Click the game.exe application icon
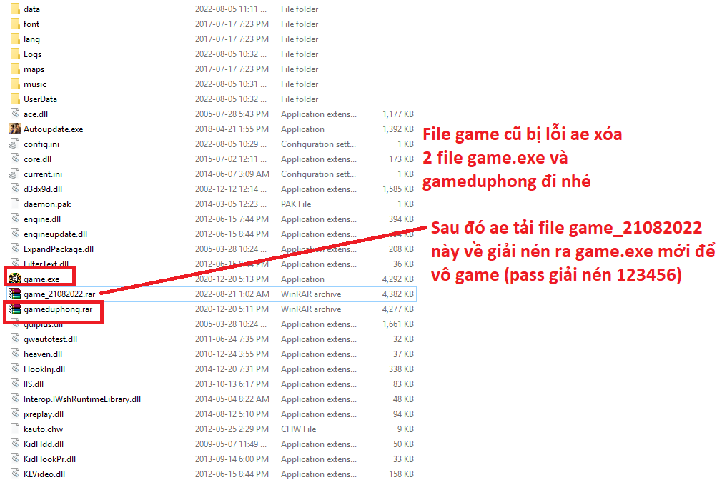The width and height of the screenshot is (727, 480). click(15, 279)
